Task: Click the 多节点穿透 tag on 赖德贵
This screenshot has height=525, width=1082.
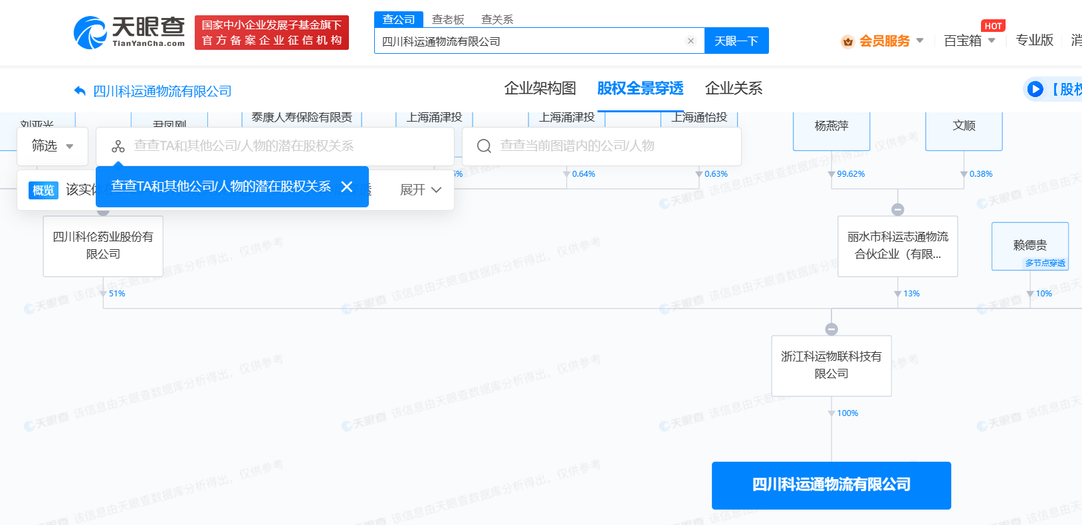Action: tap(1045, 263)
